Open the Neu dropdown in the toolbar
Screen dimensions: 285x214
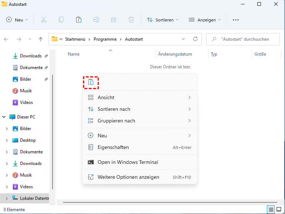[17, 20]
